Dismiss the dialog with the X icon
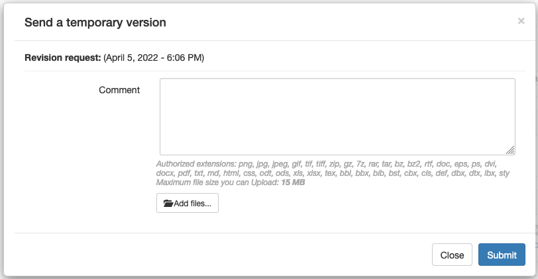The height and width of the screenshot is (279, 538). point(521,21)
